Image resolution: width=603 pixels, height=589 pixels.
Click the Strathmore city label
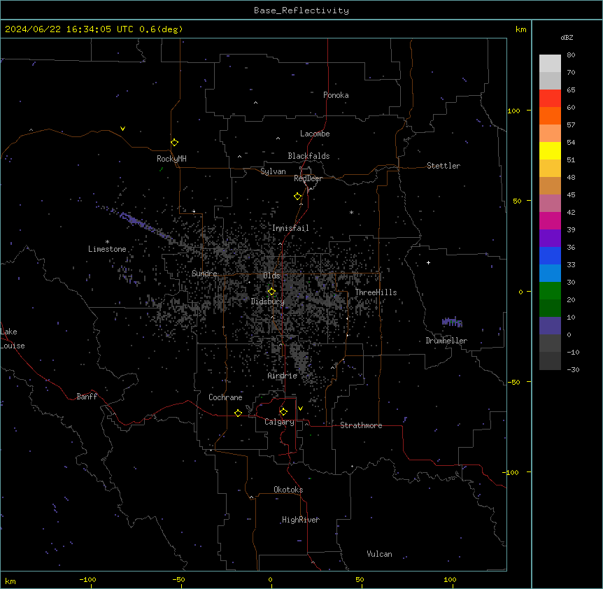click(361, 425)
